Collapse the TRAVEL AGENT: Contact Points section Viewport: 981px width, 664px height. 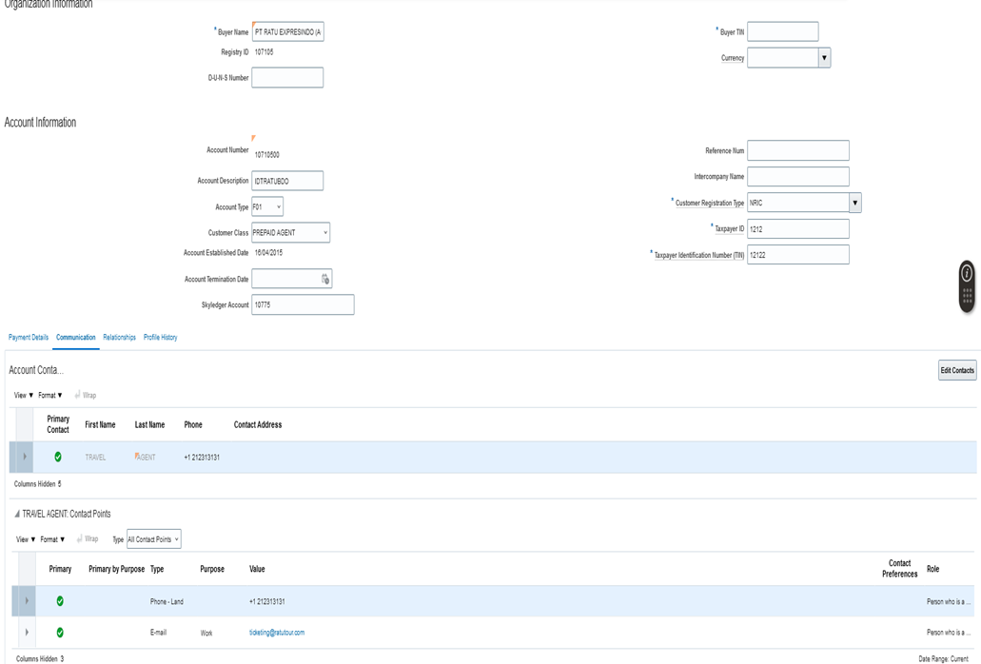tap(17, 514)
